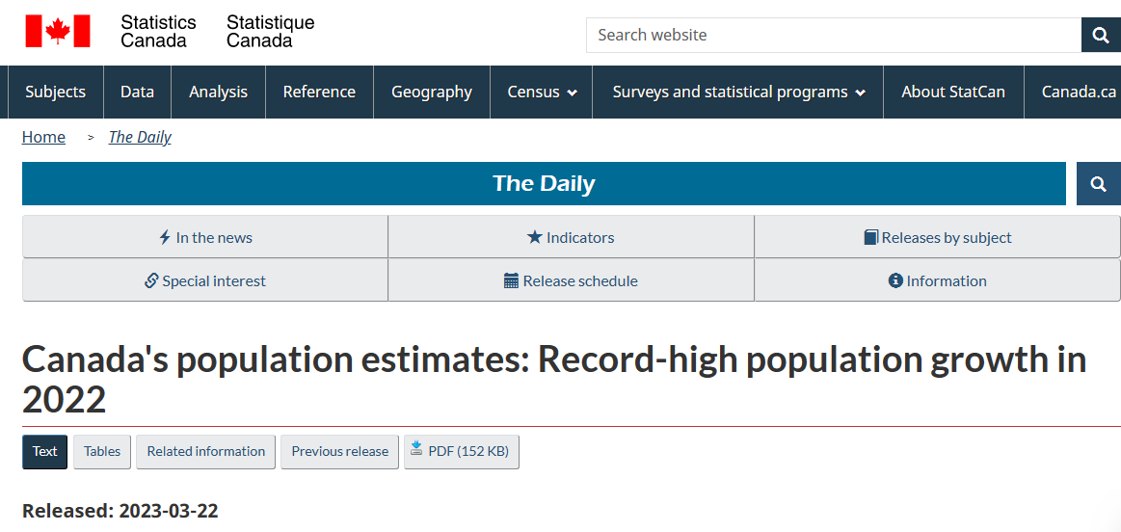1121x532 pixels.
Task: Click the Canadian flag logo
Action: point(58,31)
